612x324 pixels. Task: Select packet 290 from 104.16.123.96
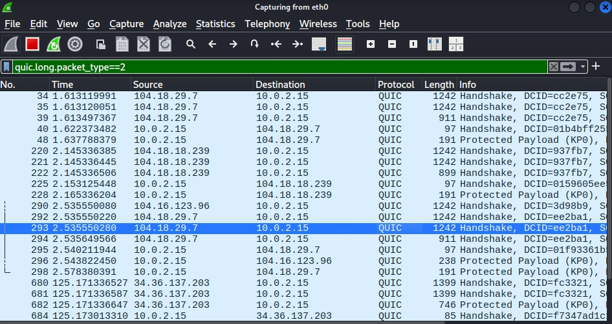tap(303, 206)
